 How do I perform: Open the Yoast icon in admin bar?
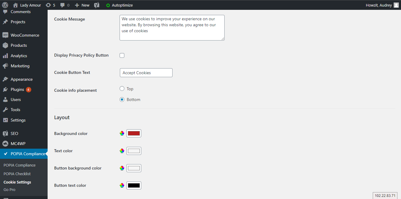(97, 5)
